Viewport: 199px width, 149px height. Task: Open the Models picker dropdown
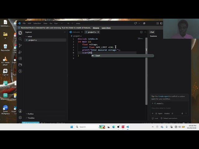click(x=167, y=113)
